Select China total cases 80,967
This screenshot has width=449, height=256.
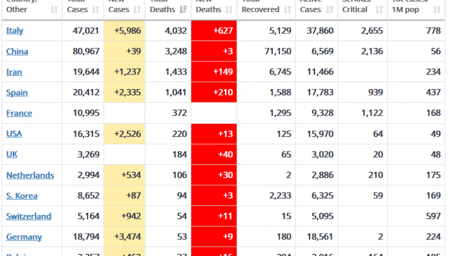coord(86,51)
